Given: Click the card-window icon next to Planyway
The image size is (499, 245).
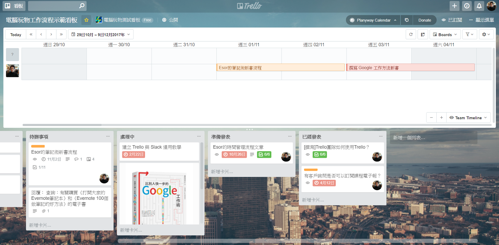Looking at the screenshot, I should pyautogui.click(x=407, y=20).
